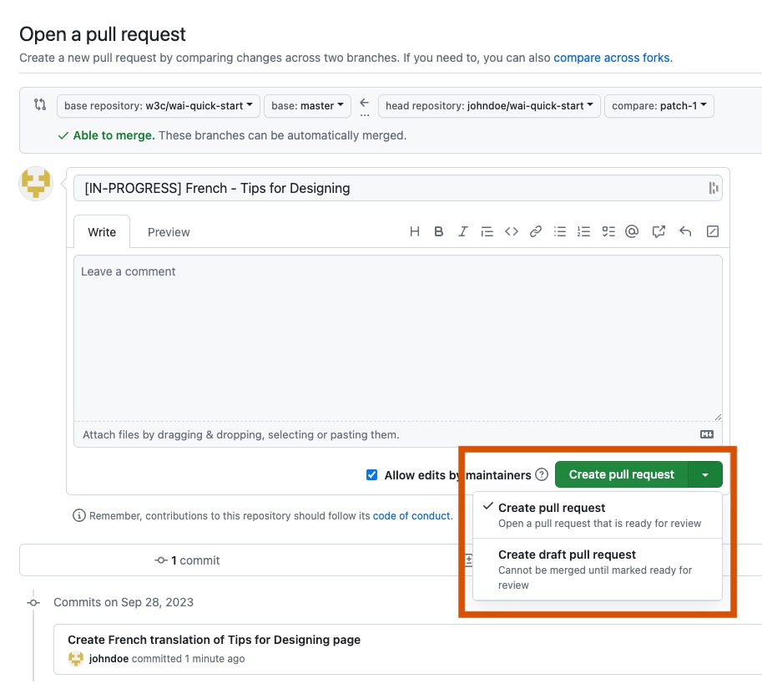This screenshot has width=762, height=689.
Task: Insert a hyperlink using the link icon
Action: (535, 231)
